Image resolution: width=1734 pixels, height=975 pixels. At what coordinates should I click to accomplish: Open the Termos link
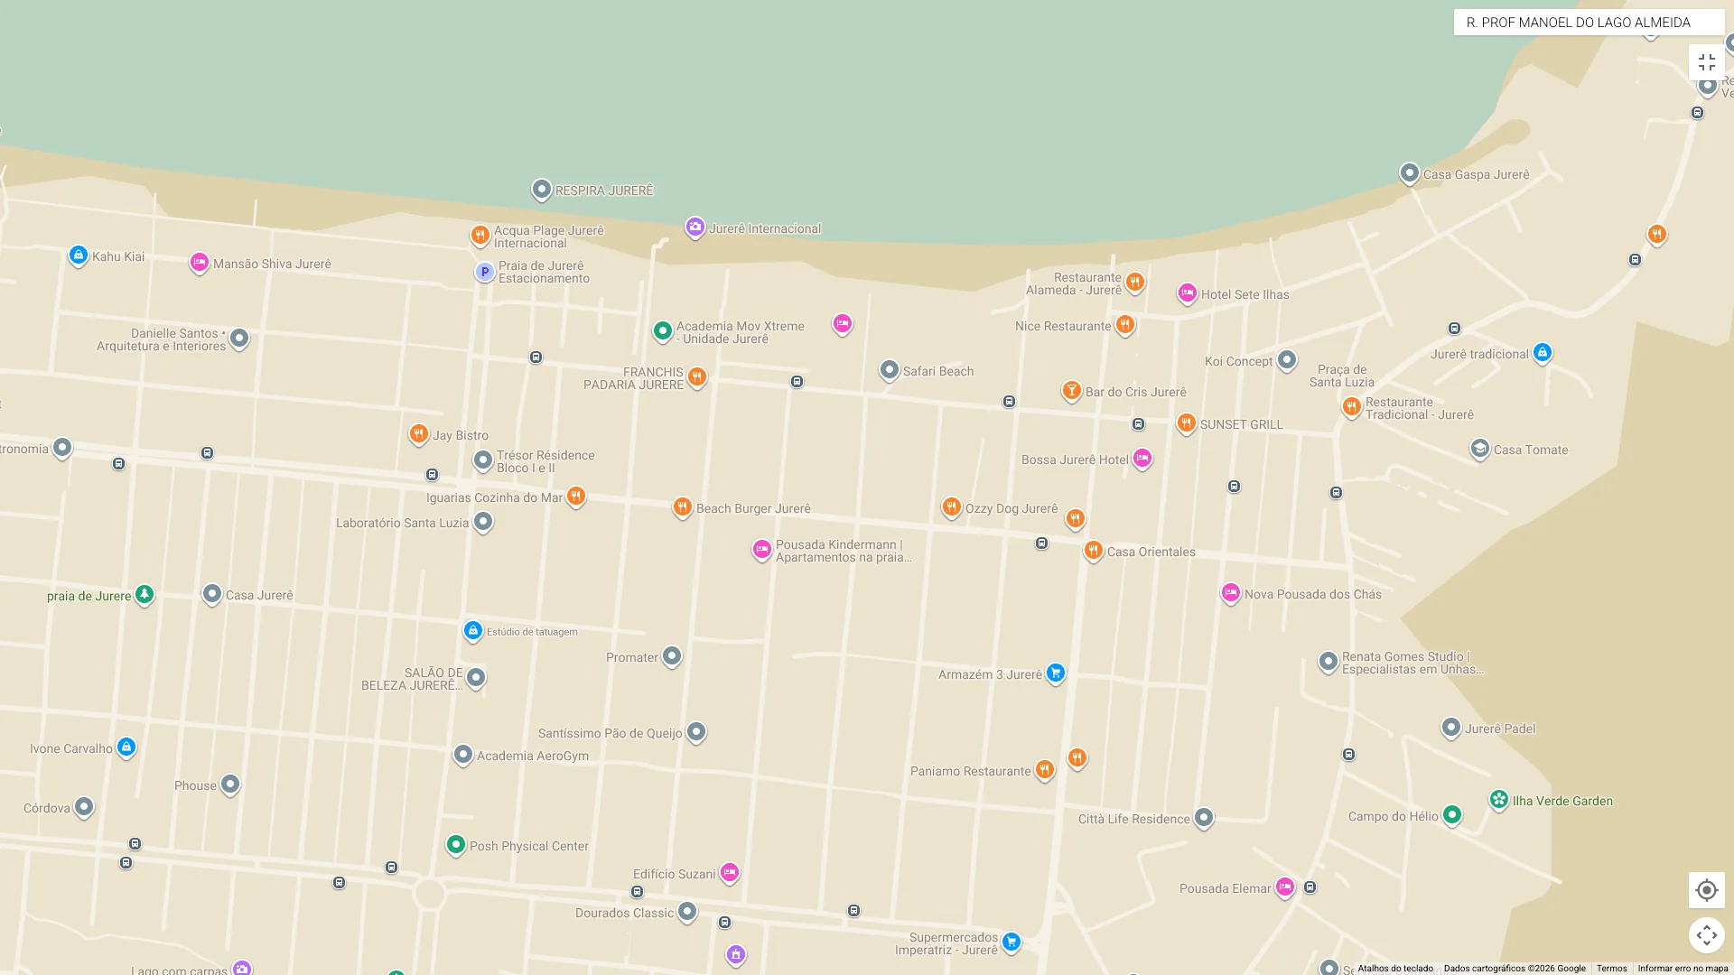pyautogui.click(x=1612, y=967)
